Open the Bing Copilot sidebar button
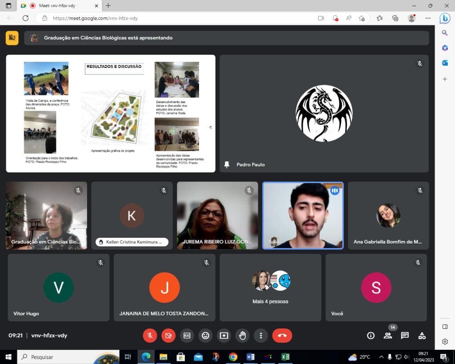 coord(444,19)
